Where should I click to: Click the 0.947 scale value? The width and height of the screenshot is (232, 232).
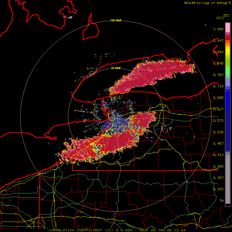click(218, 40)
